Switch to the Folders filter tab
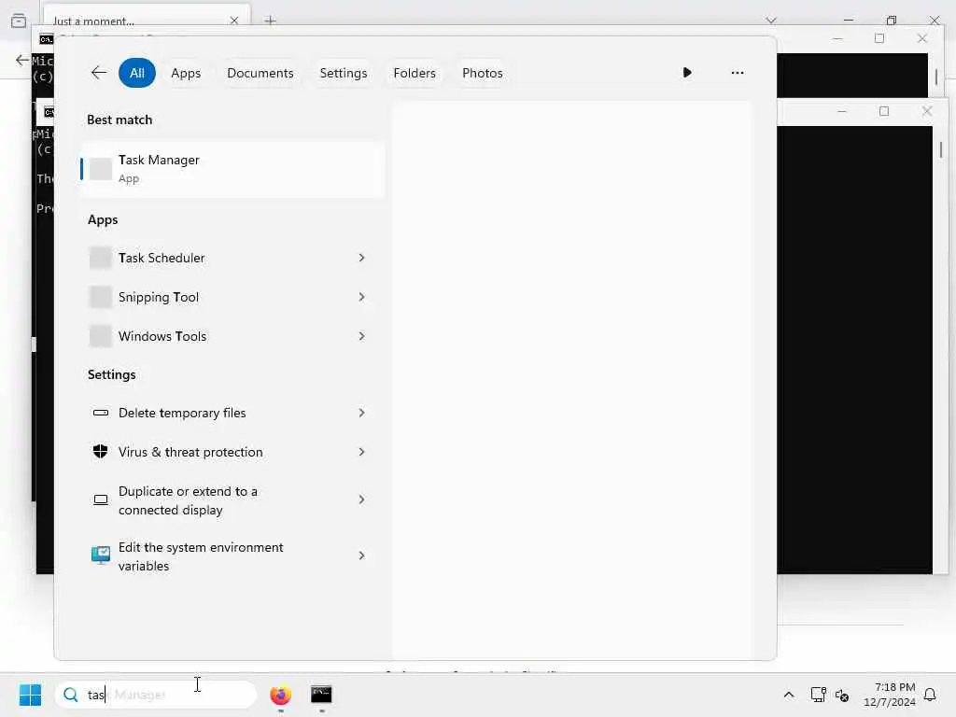Viewport: 956px width, 717px height. 415,73
